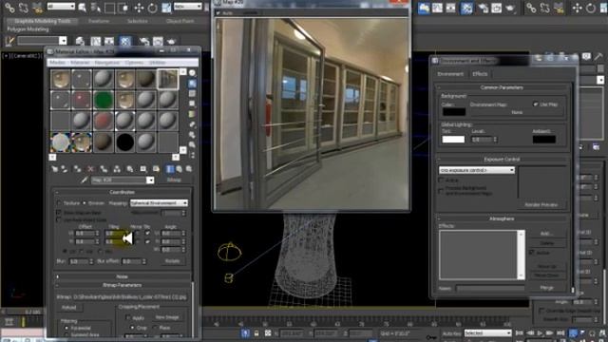Click Reload button in Bitmap Parameters
This screenshot has height=342, width=608.
[x=69, y=308]
